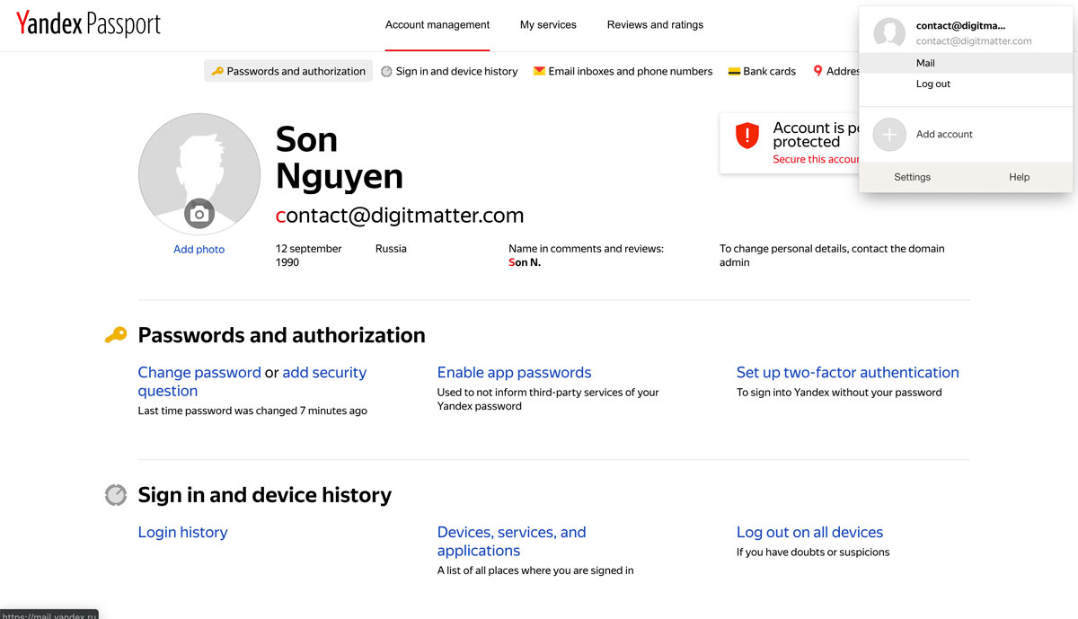Image resolution: width=1078 pixels, height=619 pixels.
Task: Click the Passwords and authorization heading
Action: click(281, 335)
